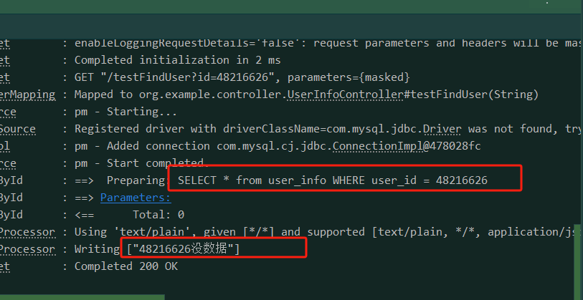Click the underlined ConnectionImpl@478028fc reference

tap(407, 146)
